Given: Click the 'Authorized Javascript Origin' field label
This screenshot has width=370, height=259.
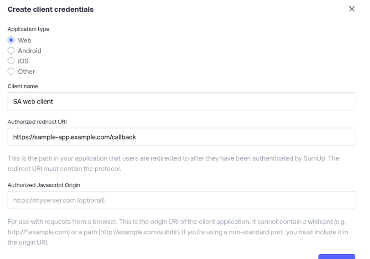Looking at the screenshot, I should [x=44, y=185].
